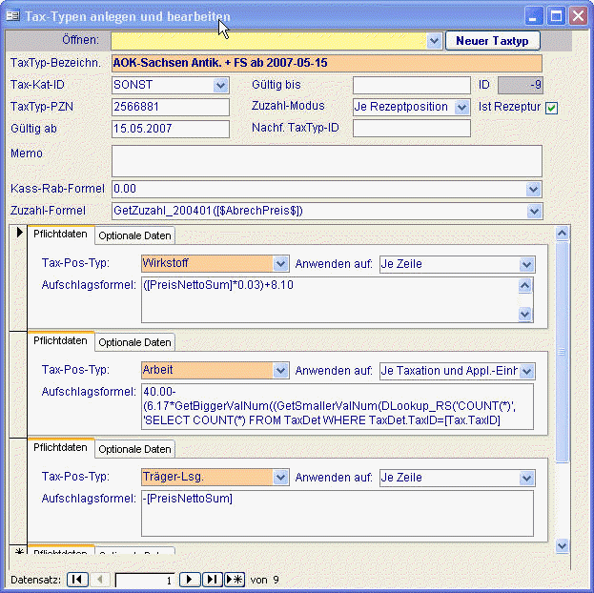Viewport: 594px width, 593px height.
Task: Expand the Zuzahl-Formel dropdown
Action: pyautogui.click(x=534, y=211)
